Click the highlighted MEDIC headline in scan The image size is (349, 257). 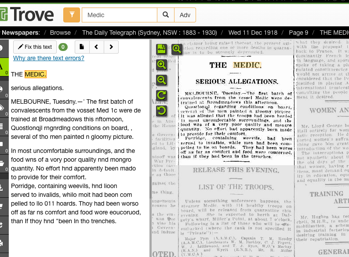(247, 65)
